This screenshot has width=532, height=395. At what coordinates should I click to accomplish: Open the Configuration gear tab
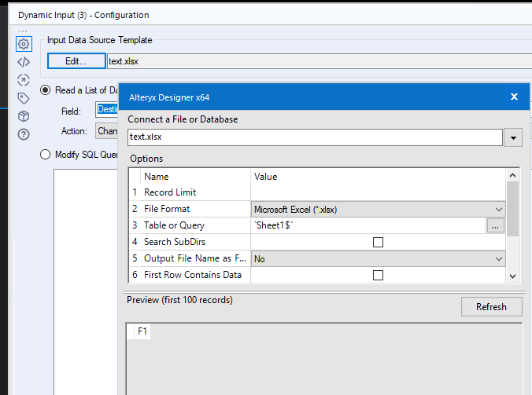point(24,44)
